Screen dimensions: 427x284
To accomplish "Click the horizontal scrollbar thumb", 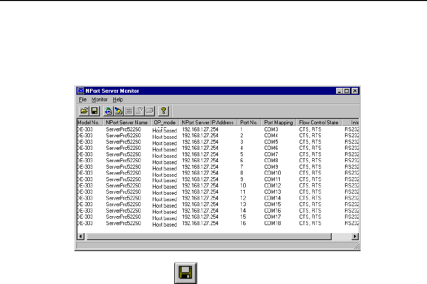I will point(209,237).
